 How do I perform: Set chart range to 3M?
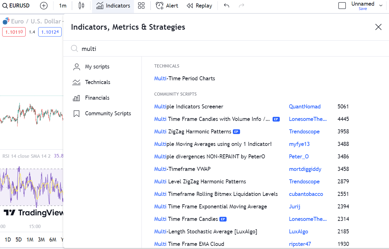tap(41, 240)
